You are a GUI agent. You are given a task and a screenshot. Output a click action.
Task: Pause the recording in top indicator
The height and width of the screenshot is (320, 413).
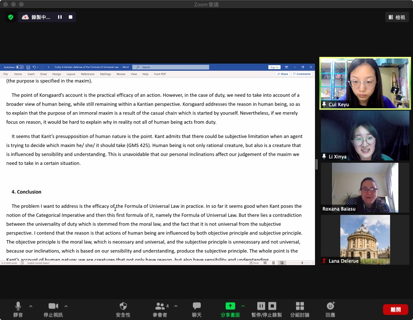pyautogui.click(x=60, y=17)
